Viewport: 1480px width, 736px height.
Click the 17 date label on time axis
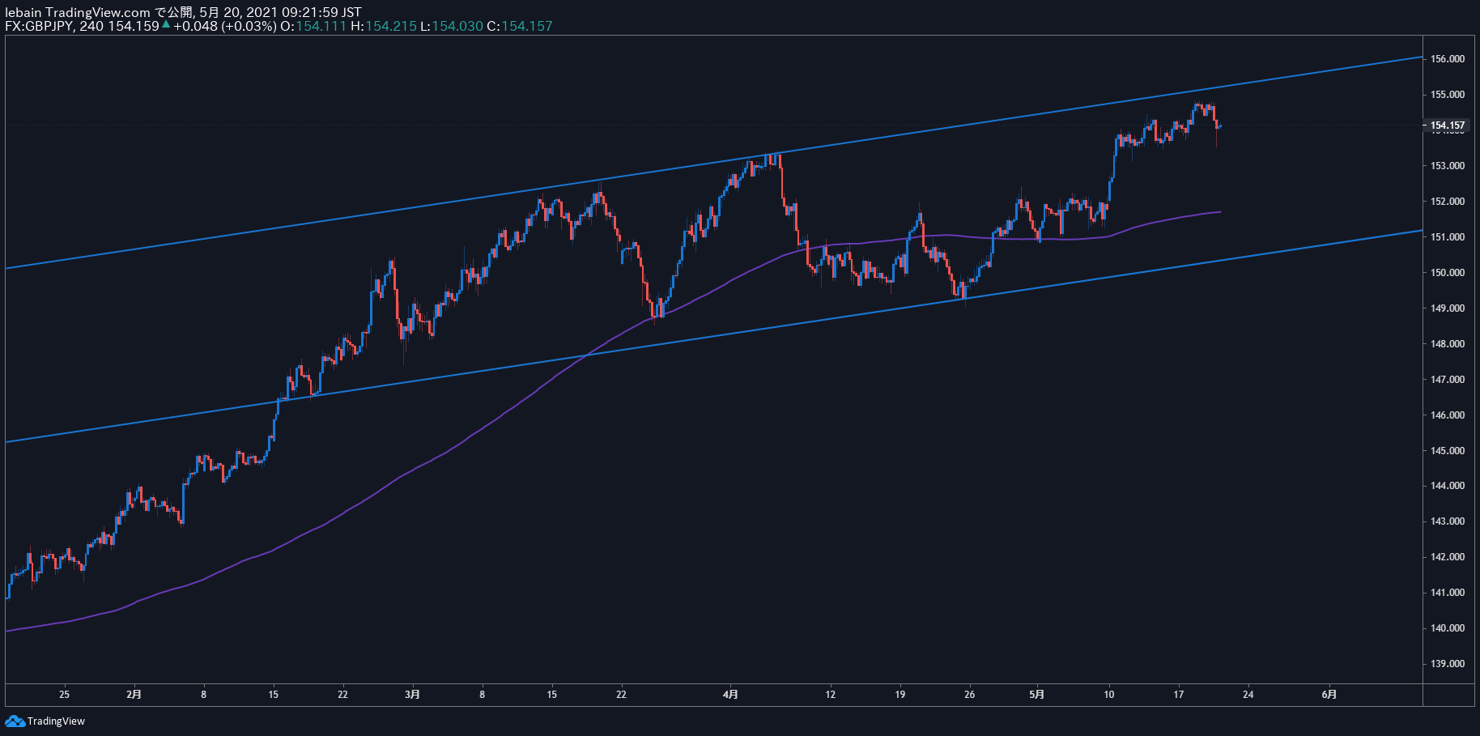[x=1179, y=694]
